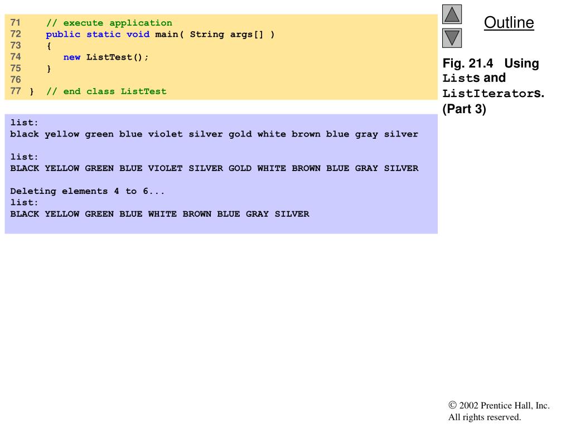The width and height of the screenshot is (571, 428).
Task: Click the "public static void main" code line
Action: coord(160,35)
